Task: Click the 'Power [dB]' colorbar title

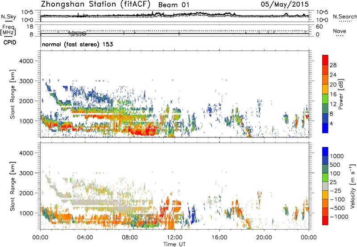Action: pyautogui.click(x=340, y=94)
